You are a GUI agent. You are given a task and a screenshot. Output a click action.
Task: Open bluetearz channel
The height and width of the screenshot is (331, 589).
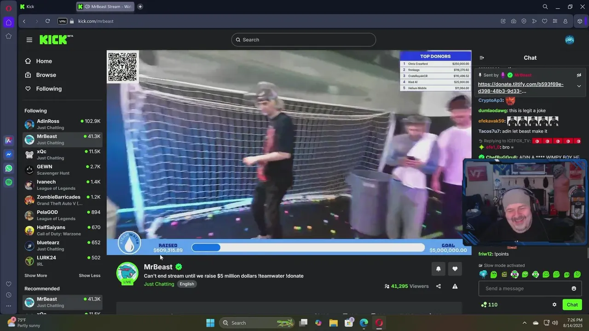point(63,245)
